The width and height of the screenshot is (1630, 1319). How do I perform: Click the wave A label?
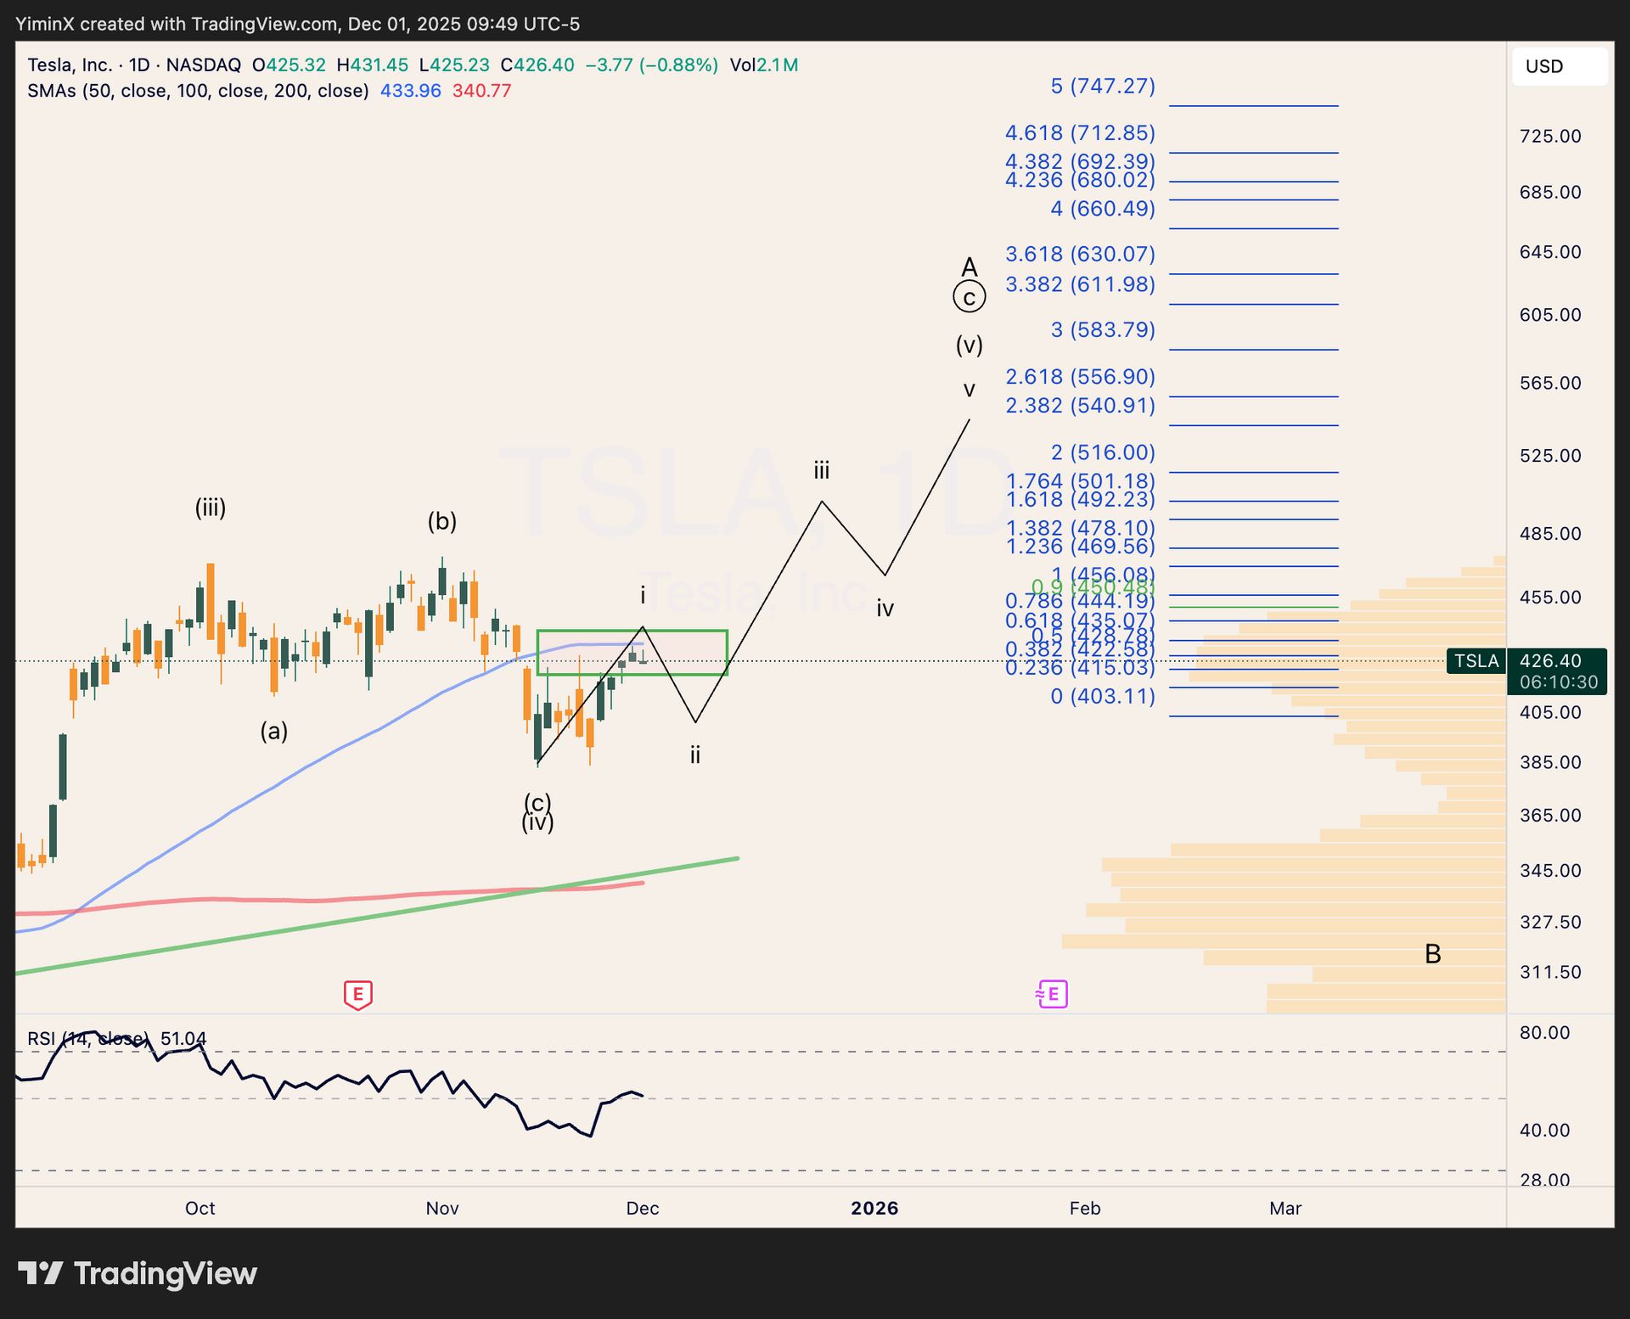tap(969, 267)
